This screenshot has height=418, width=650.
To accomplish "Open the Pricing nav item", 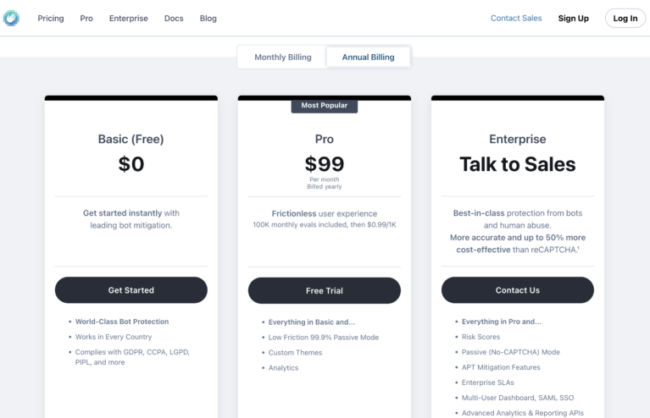I will coord(51,19).
